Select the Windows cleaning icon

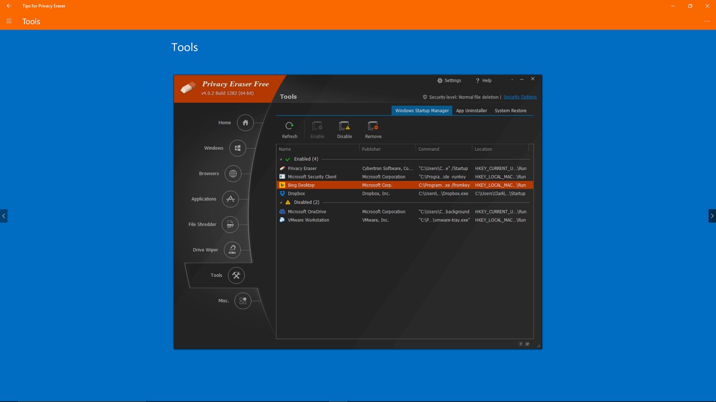tap(237, 148)
